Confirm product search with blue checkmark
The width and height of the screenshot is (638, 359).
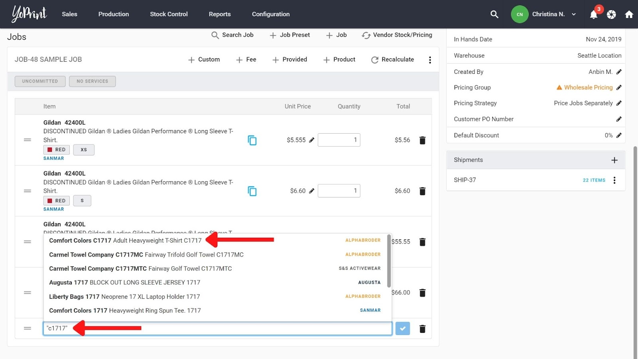click(x=403, y=329)
